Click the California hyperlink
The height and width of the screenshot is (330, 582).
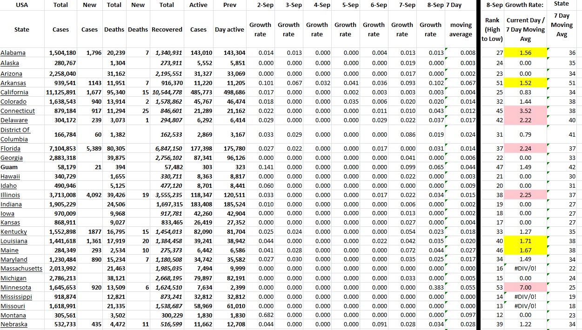[x=14, y=92]
